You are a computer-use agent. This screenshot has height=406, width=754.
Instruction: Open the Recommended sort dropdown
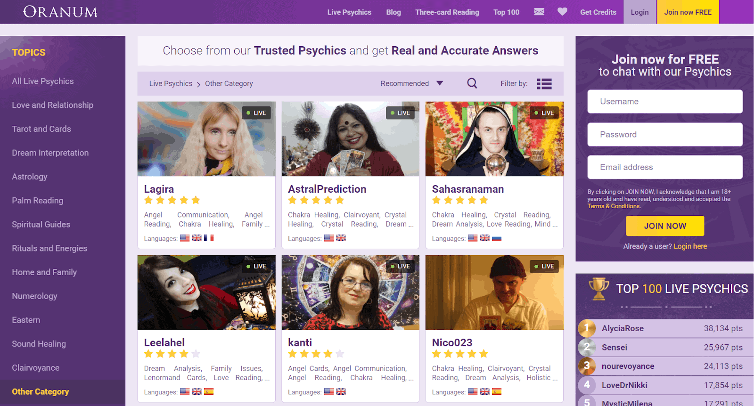click(412, 83)
